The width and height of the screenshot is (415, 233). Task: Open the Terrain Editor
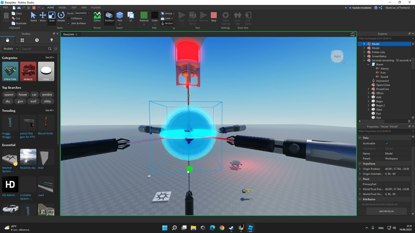[x=97, y=17]
